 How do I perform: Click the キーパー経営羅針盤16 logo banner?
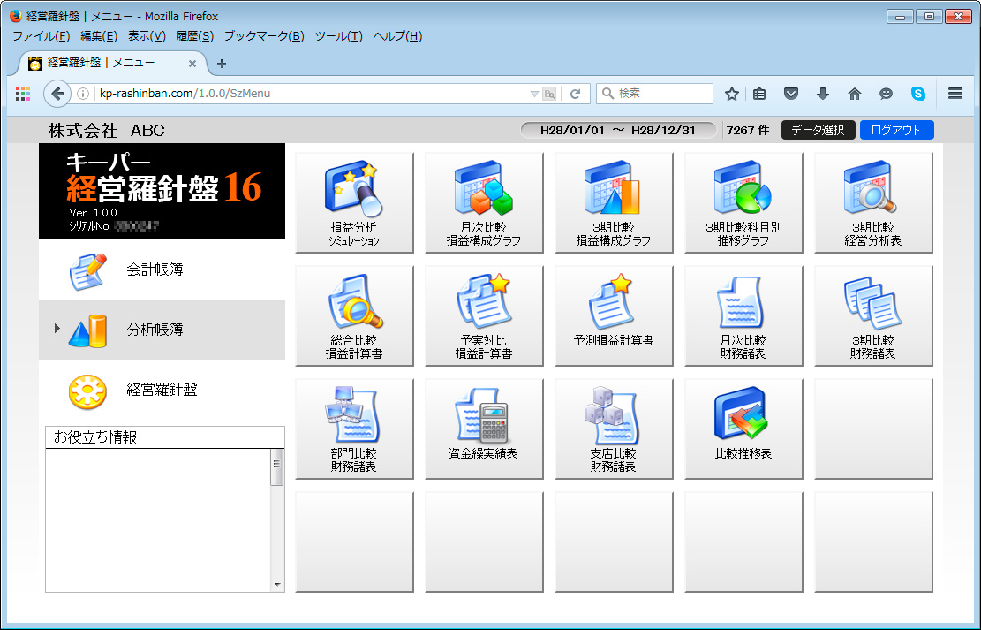[x=162, y=191]
